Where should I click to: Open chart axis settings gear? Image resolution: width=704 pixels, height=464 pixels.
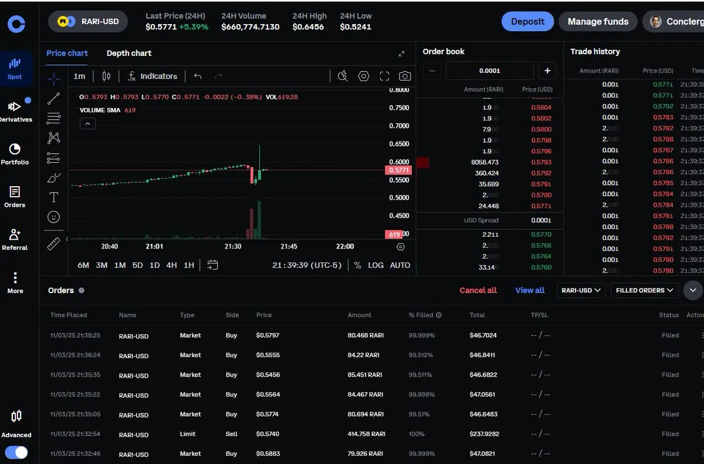pyautogui.click(x=401, y=247)
